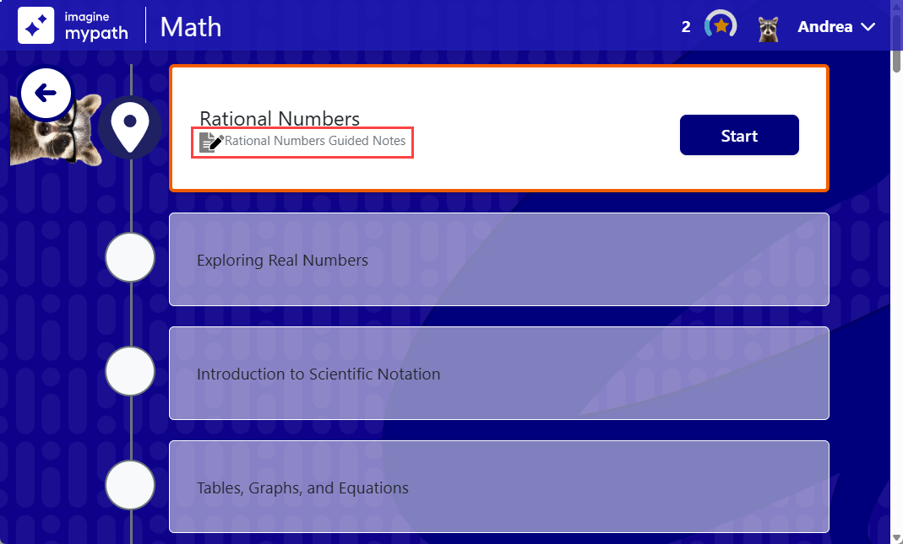Open the guided notes pencil document icon
This screenshot has height=544, width=903.
click(x=211, y=142)
